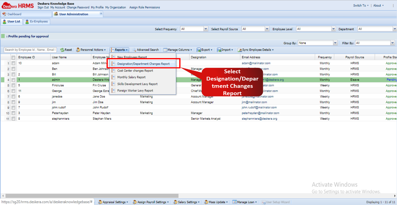Open the Manage Columns menu
397x205 pixels.
178,49
